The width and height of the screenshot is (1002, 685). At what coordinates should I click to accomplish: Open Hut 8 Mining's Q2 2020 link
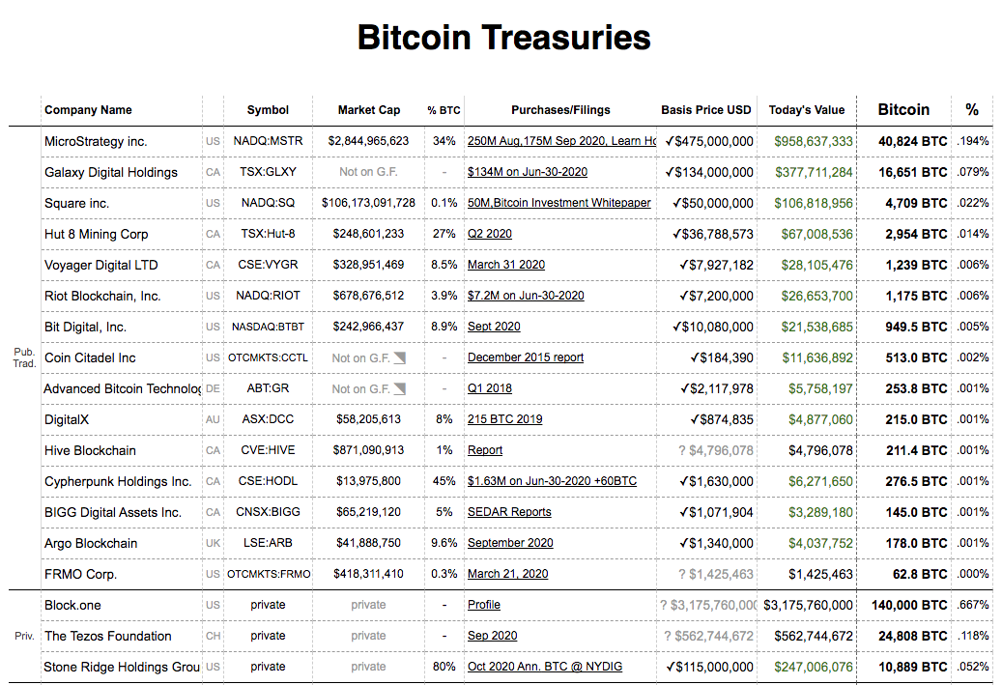490,234
